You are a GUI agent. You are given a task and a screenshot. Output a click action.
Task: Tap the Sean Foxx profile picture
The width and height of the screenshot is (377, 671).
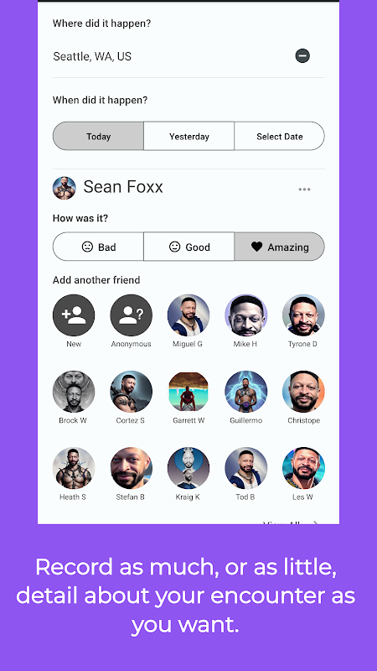[x=65, y=188]
